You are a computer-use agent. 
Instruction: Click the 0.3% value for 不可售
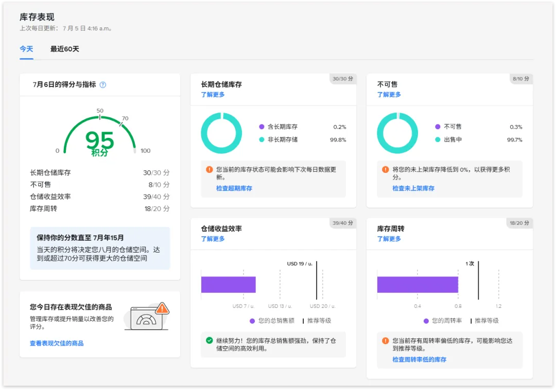coord(516,127)
